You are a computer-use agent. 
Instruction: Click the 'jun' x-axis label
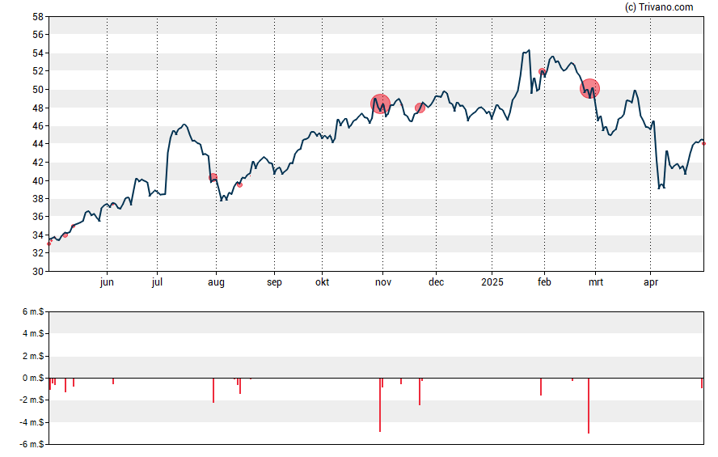click(x=107, y=282)
